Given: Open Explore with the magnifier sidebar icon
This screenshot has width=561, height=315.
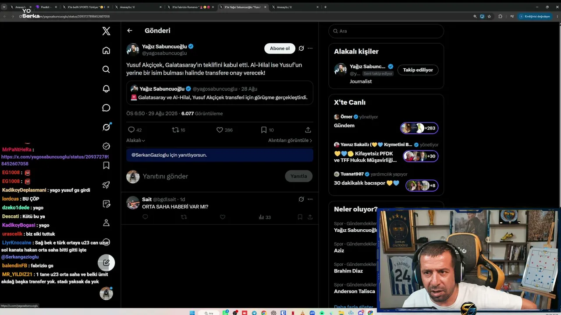Looking at the screenshot, I should click(x=106, y=69).
